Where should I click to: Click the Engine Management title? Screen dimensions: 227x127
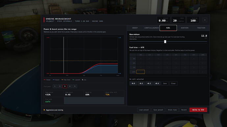59,19
